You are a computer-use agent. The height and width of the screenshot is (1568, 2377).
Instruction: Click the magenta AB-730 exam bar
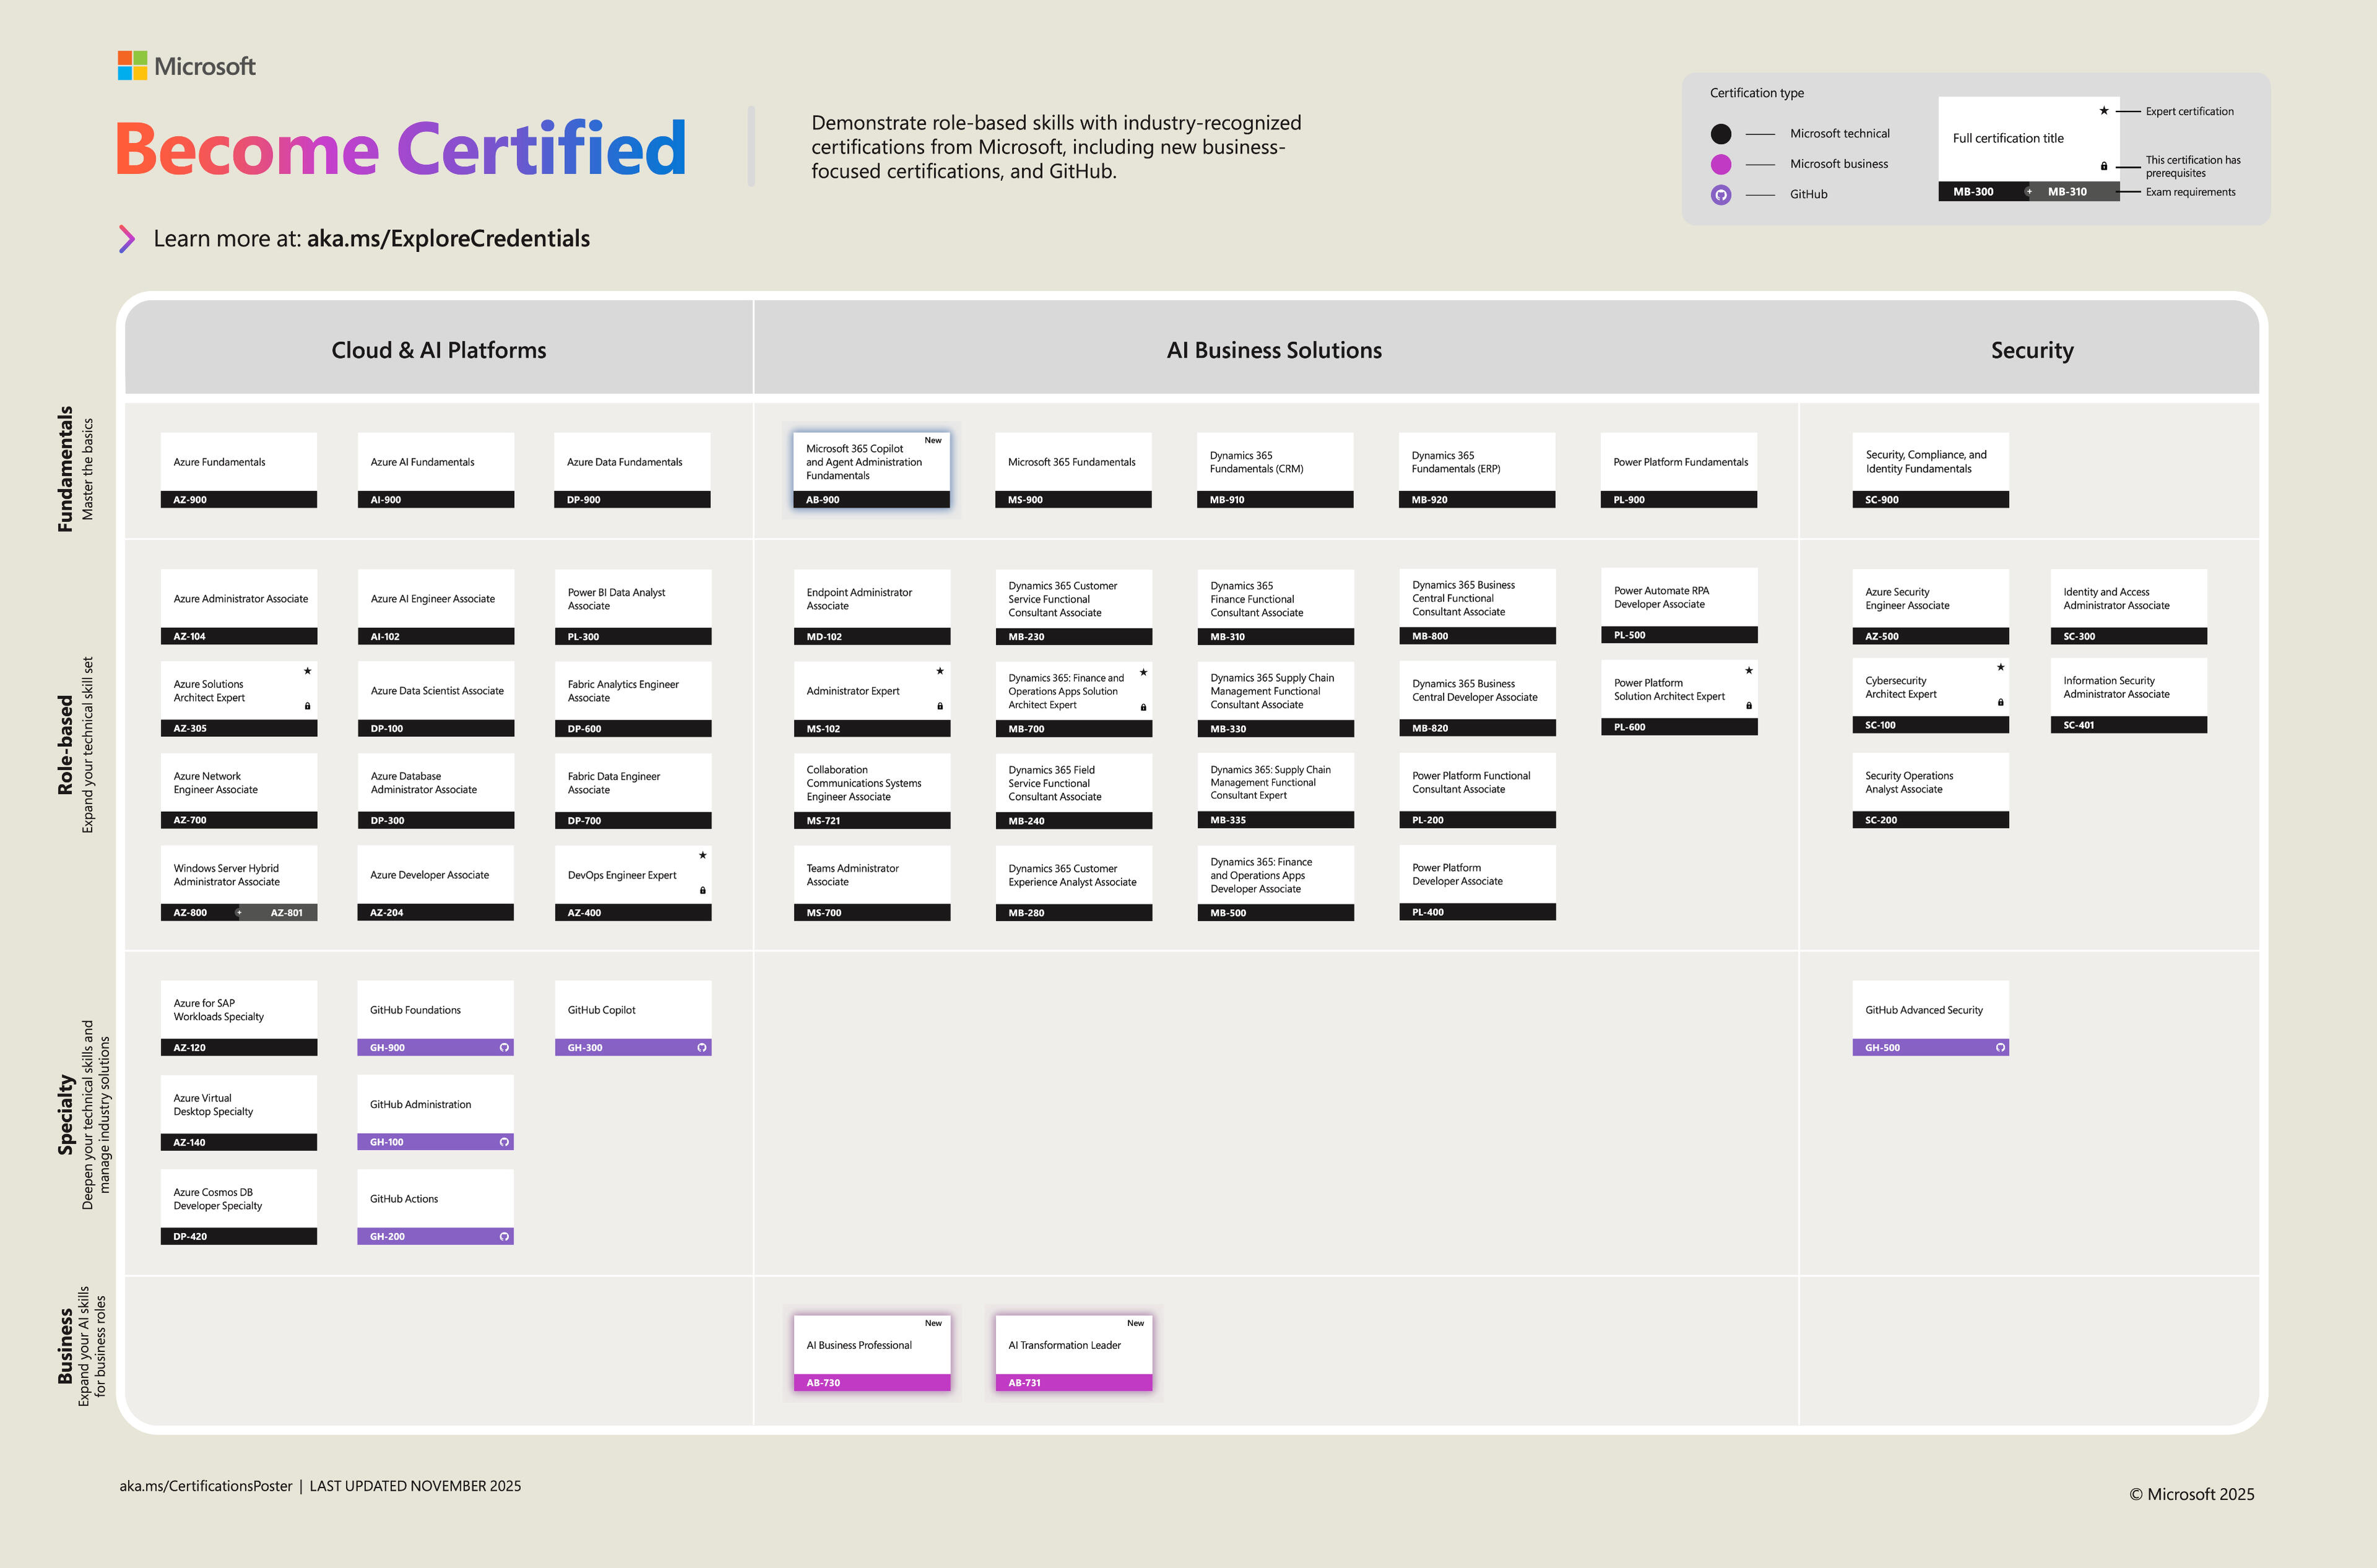pos(872,1383)
